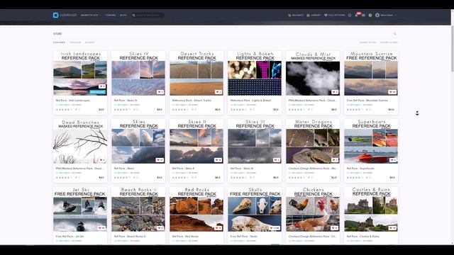Like the Mountain Sunrise free pack
The width and height of the screenshot is (454, 255).
[392, 92]
